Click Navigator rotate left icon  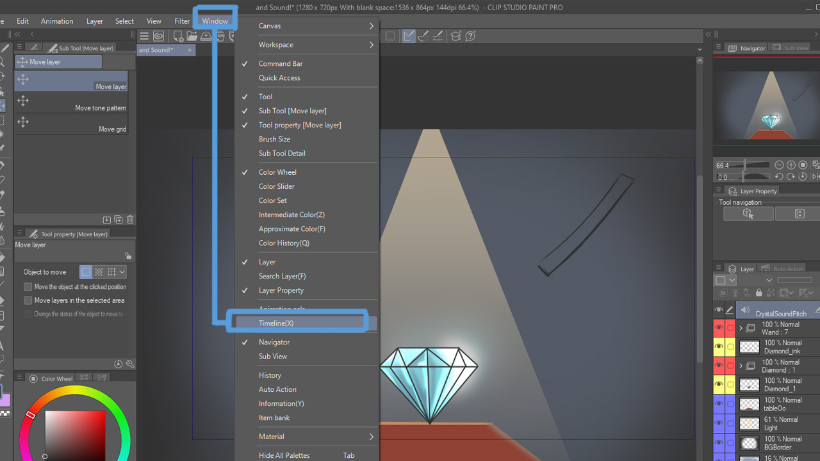tap(779, 177)
